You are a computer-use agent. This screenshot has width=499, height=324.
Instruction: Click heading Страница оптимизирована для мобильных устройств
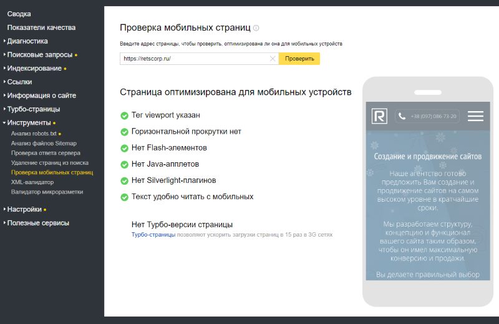click(236, 92)
